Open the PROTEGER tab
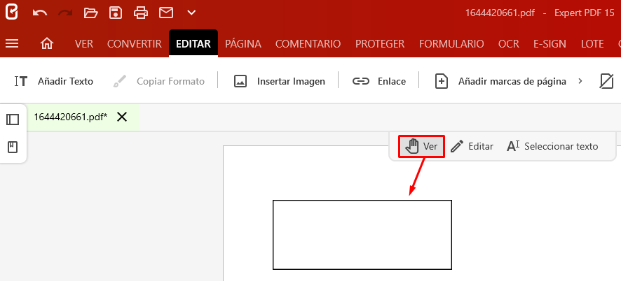Image resolution: width=621 pixels, height=281 pixels. click(380, 44)
